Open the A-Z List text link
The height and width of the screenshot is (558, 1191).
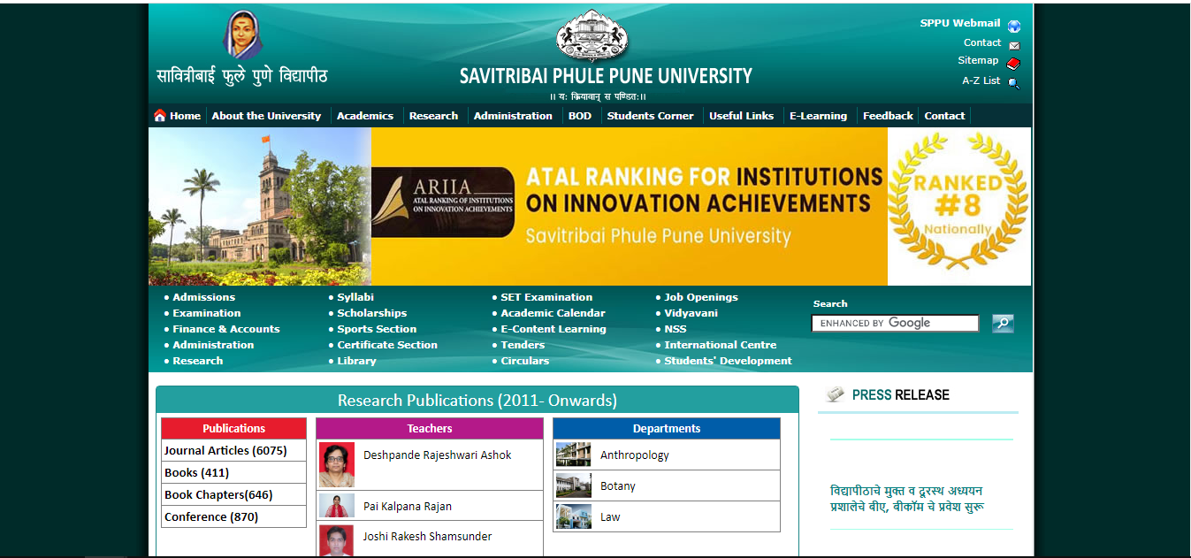tap(981, 80)
